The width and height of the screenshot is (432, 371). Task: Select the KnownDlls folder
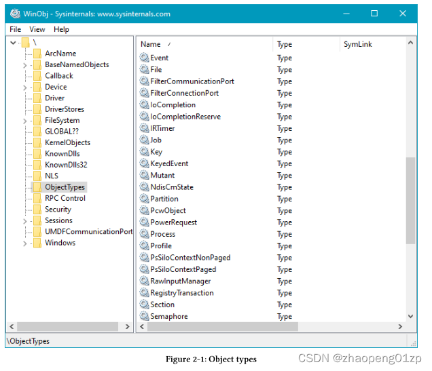56,153
